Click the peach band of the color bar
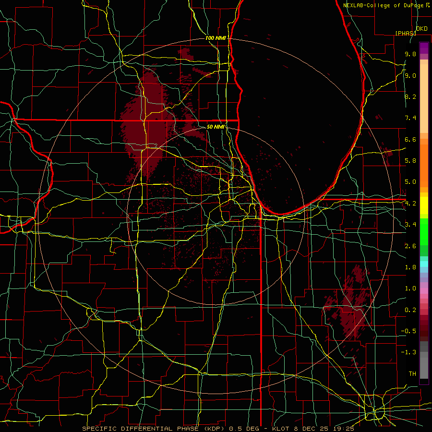 click(x=424, y=99)
